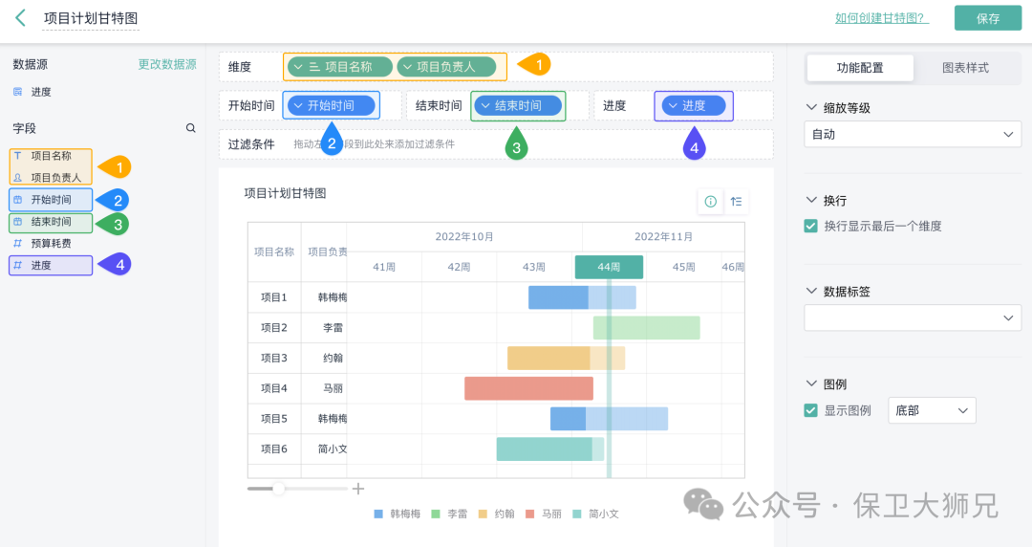Click the 简小文 owner cell in 项目6 row
The image size is (1032, 547).
[x=333, y=449]
